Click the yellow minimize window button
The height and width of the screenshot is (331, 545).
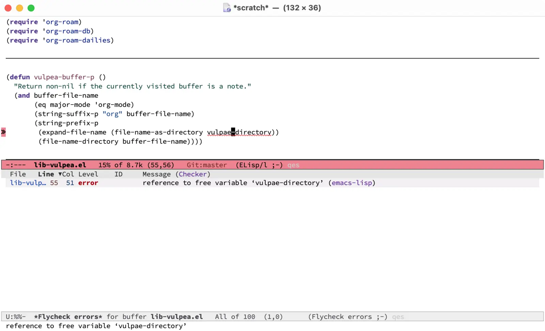point(20,8)
